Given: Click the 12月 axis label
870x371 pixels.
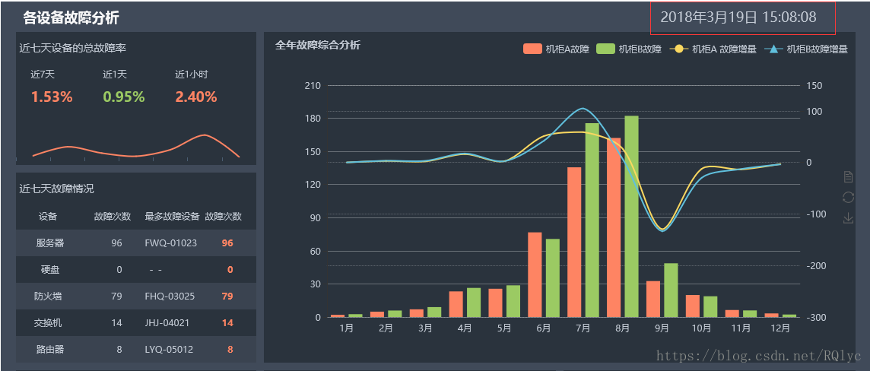Looking at the screenshot, I should (781, 328).
